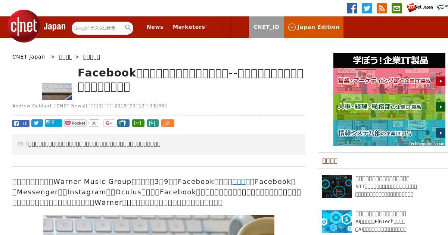The width and height of the screenshot is (448, 235).
Task: Tweet the article with the Twitter share button
Action: click(x=37, y=123)
